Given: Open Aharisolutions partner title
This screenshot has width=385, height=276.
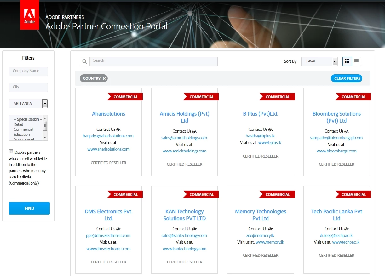Looking at the screenshot, I should tap(108, 114).
